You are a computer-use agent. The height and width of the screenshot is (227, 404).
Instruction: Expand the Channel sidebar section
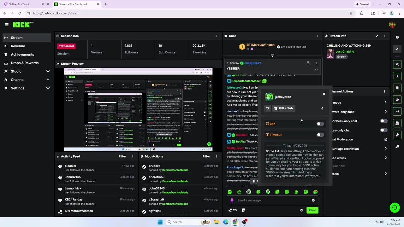click(48, 80)
